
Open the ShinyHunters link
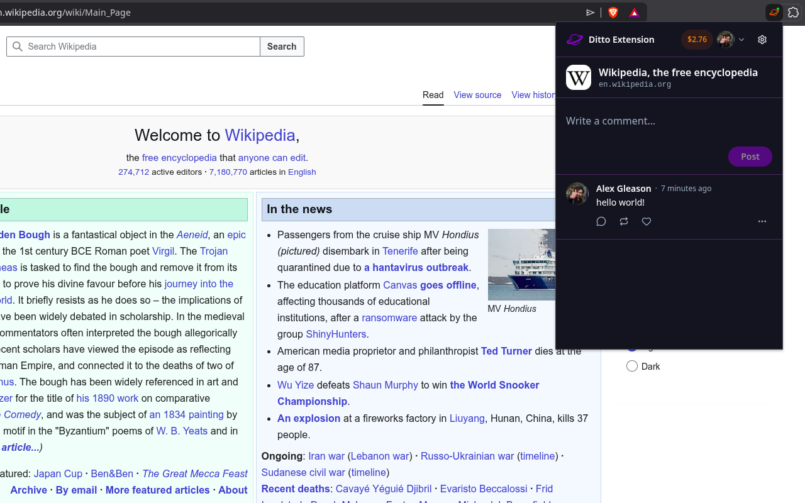point(336,334)
